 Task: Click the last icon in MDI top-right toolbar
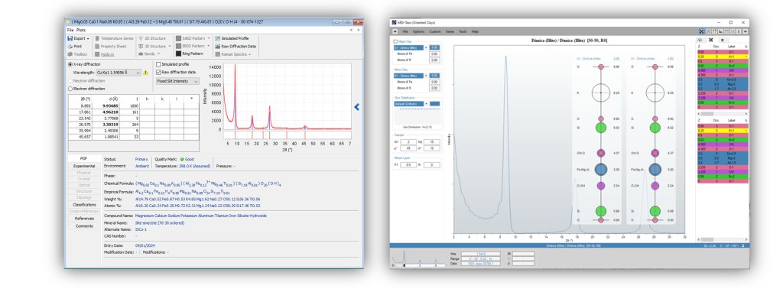pos(746,31)
